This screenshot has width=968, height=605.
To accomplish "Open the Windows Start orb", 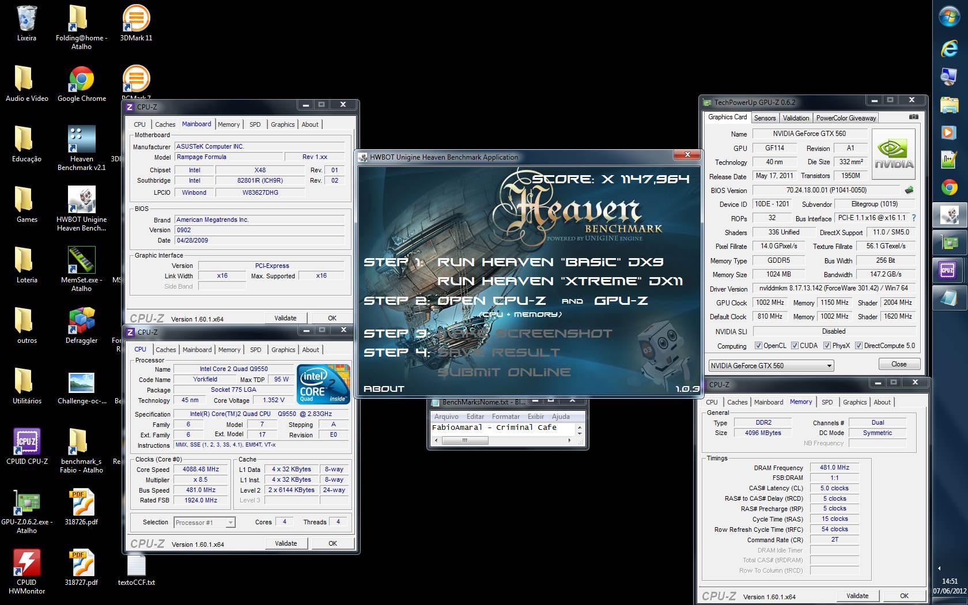I will [949, 17].
